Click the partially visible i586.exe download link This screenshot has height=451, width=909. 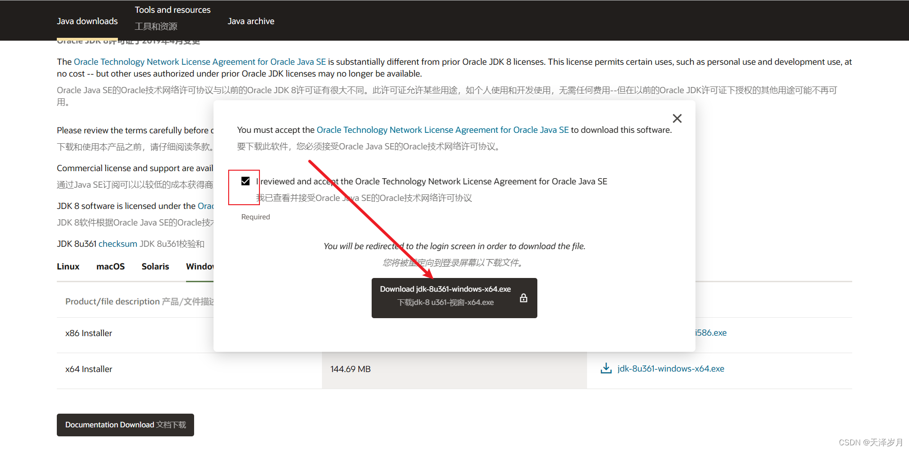coord(710,332)
